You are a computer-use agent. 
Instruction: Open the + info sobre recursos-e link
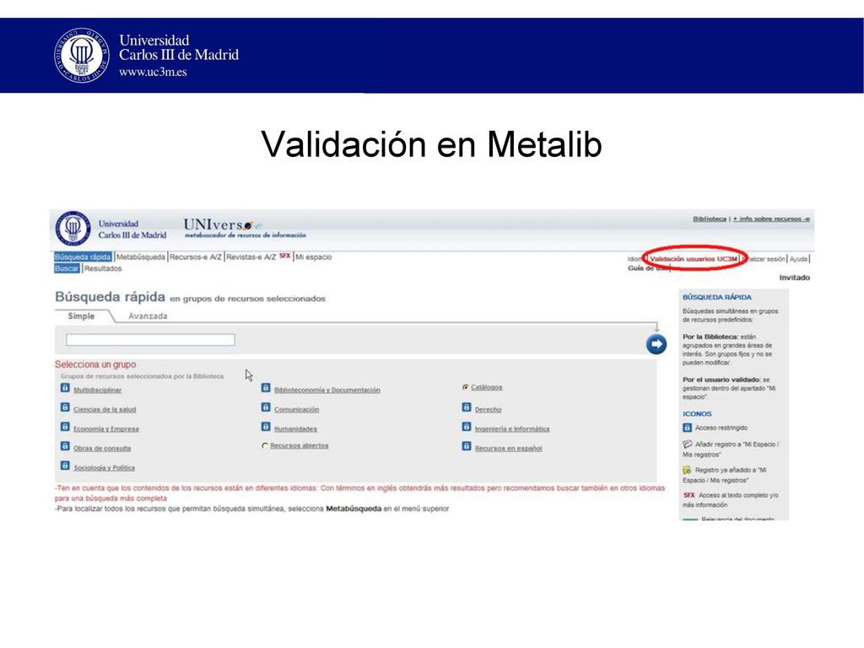[771, 219]
